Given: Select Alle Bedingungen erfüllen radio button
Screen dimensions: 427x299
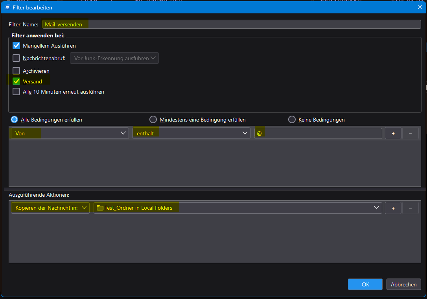Looking at the screenshot, I should click(x=15, y=120).
